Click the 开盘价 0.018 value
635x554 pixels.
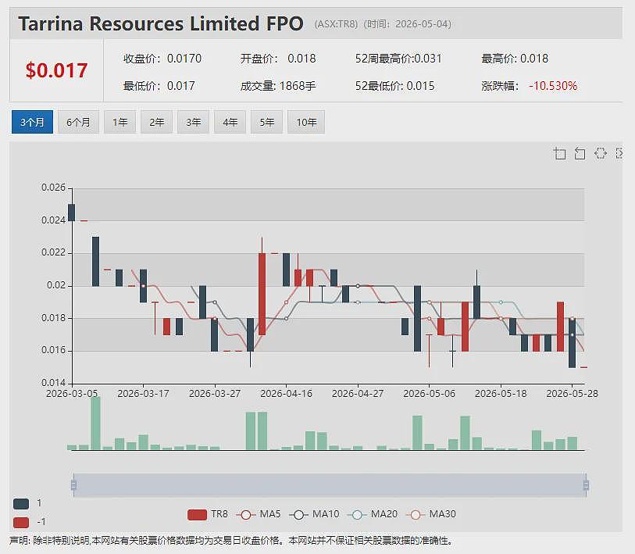pyautogui.click(x=301, y=59)
